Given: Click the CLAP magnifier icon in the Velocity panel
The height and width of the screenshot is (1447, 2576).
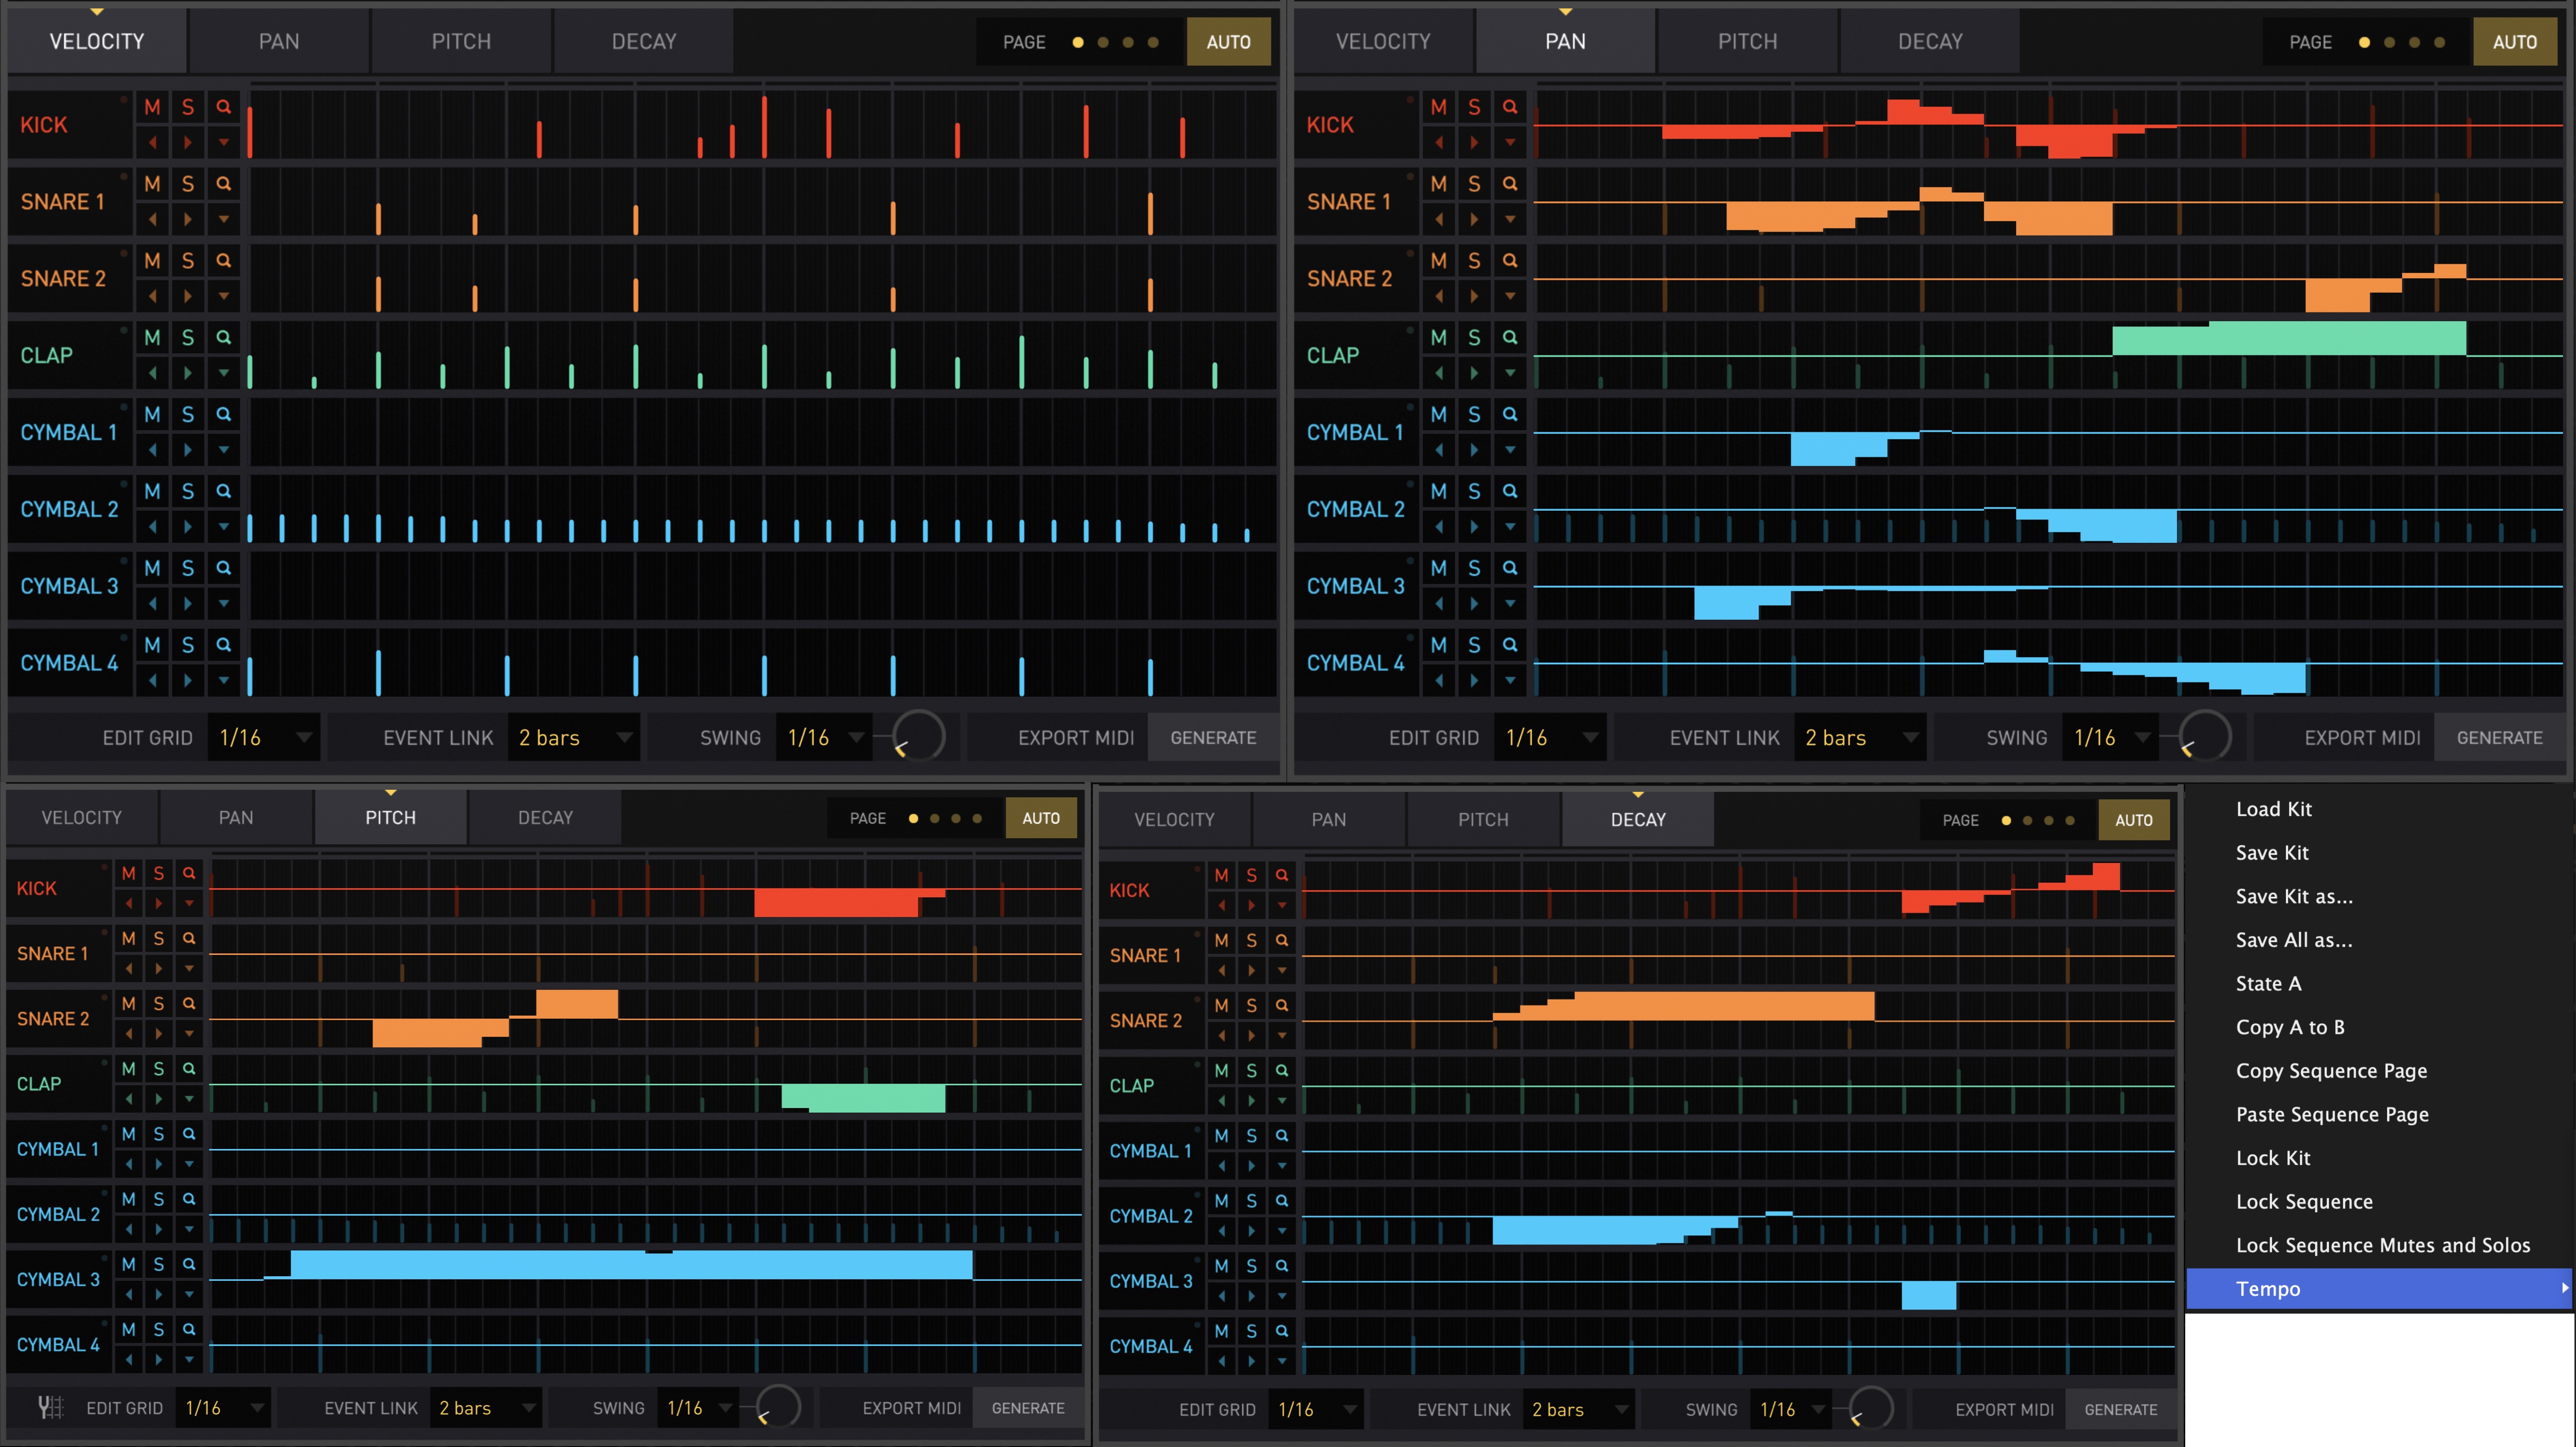Looking at the screenshot, I should tap(223, 337).
